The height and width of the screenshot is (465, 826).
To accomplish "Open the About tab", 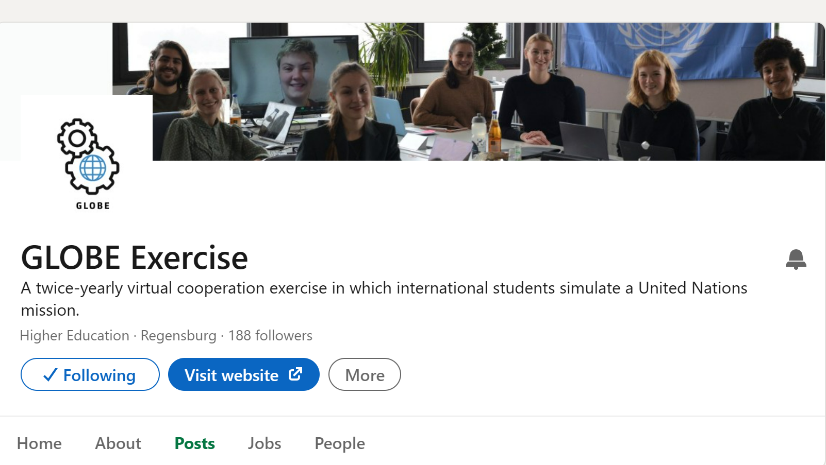I will 118,443.
